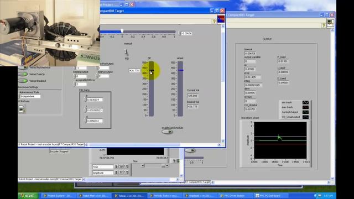
Task: Click the Control Output plot legend icon
Action: [305, 112]
